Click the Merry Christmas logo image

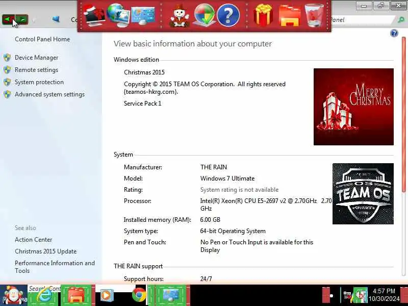[353, 107]
